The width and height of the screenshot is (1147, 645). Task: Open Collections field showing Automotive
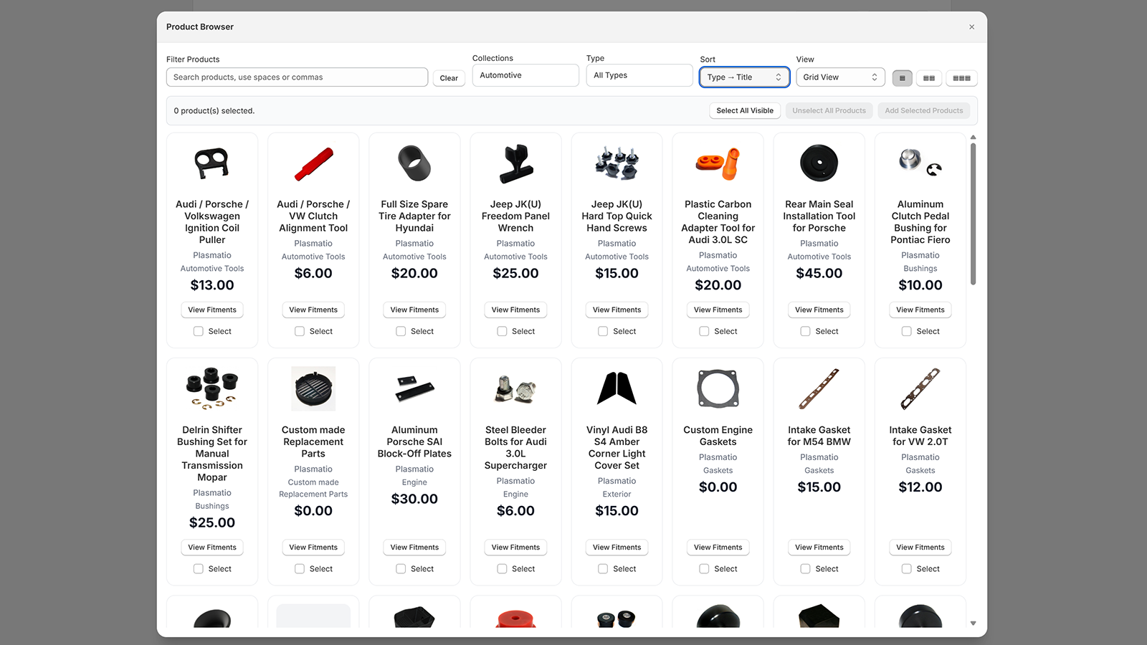click(x=525, y=75)
